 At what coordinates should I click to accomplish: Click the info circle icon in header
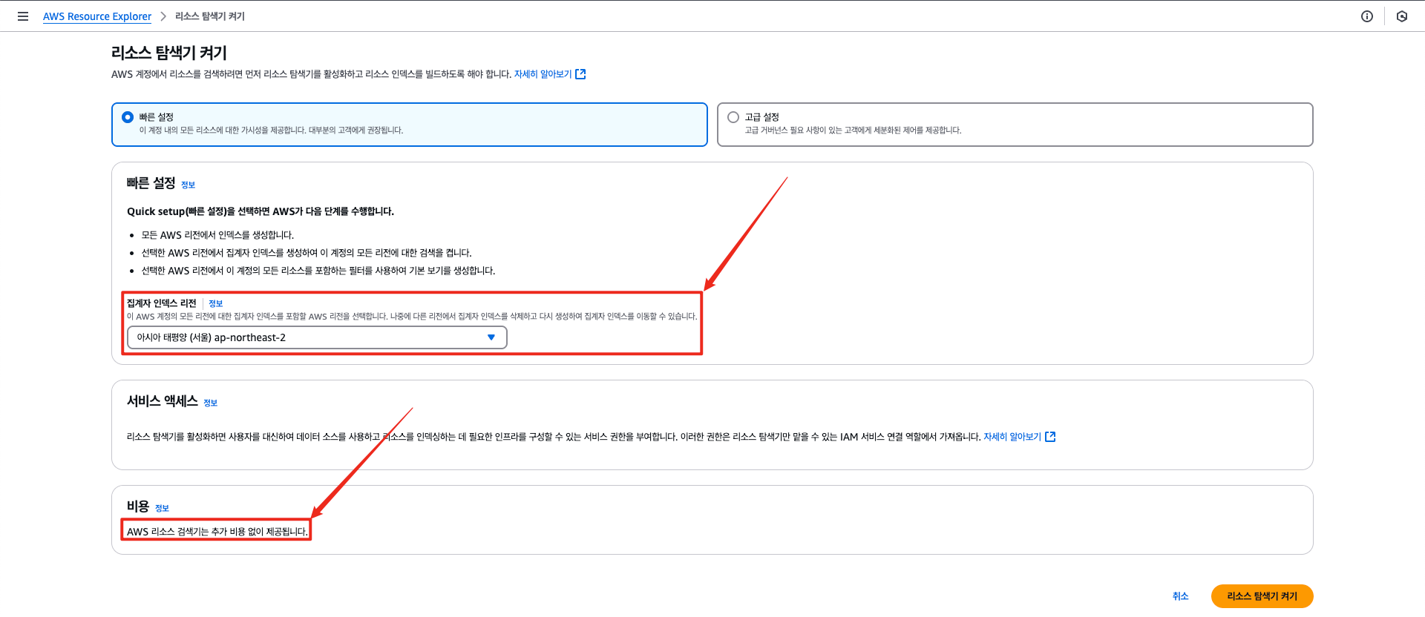point(1367,16)
